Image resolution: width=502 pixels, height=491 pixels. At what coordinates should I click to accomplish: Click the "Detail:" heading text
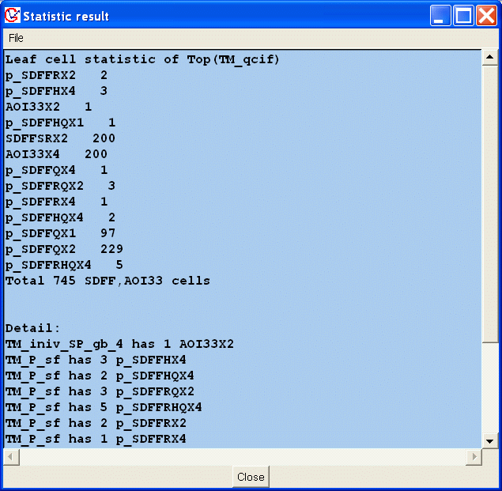tap(32, 328)
